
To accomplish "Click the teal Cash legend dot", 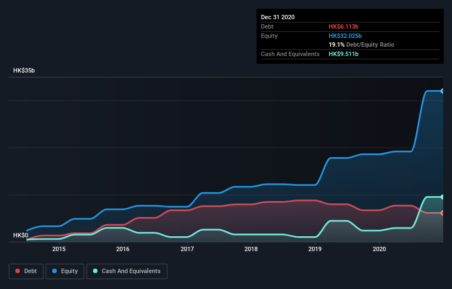I will pos(95,271).
